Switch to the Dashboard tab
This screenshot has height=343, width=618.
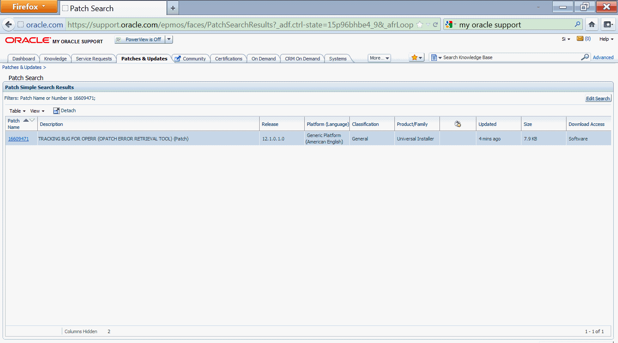(24, 59)
